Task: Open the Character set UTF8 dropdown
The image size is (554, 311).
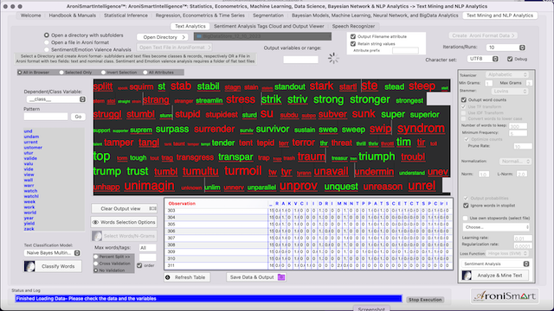Action: 483,59
